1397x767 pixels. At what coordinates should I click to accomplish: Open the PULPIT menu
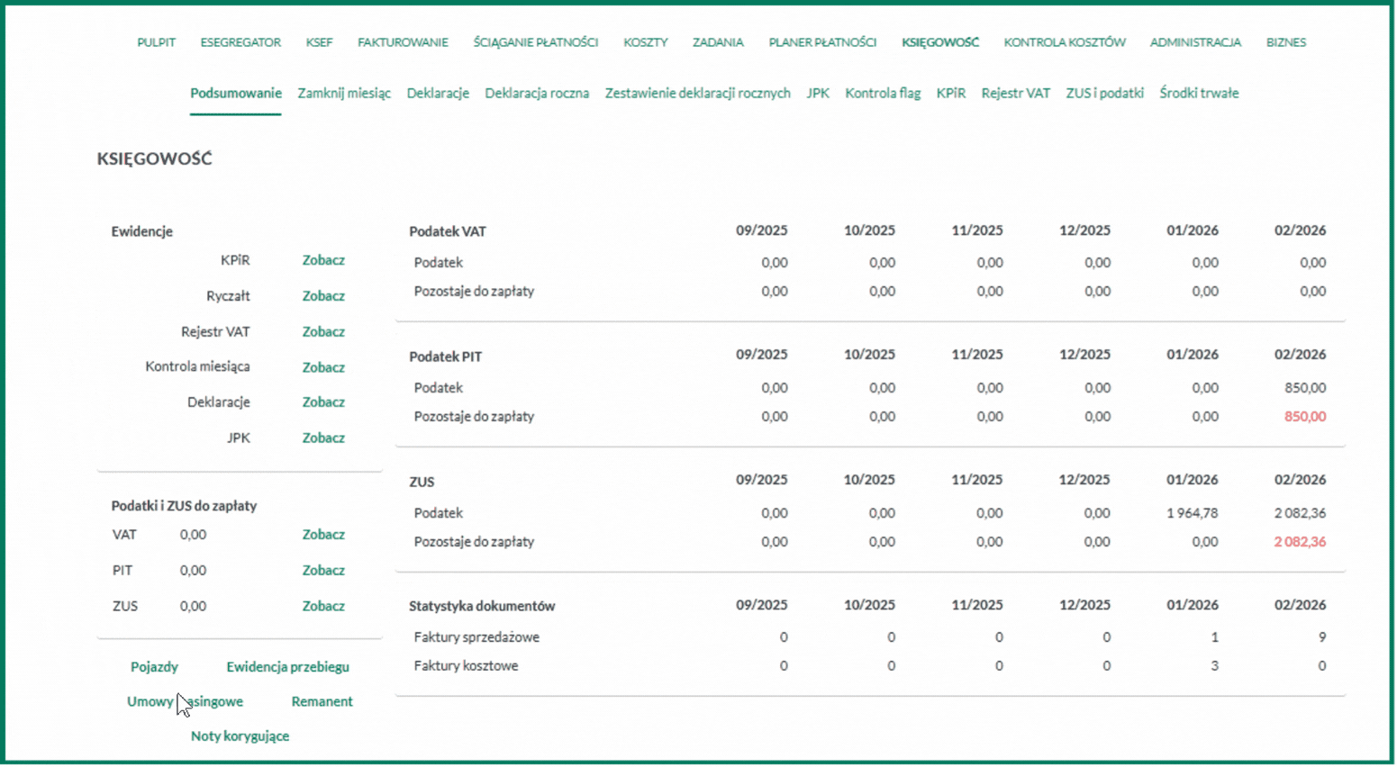pyautogui.click(x=156, y=42)
